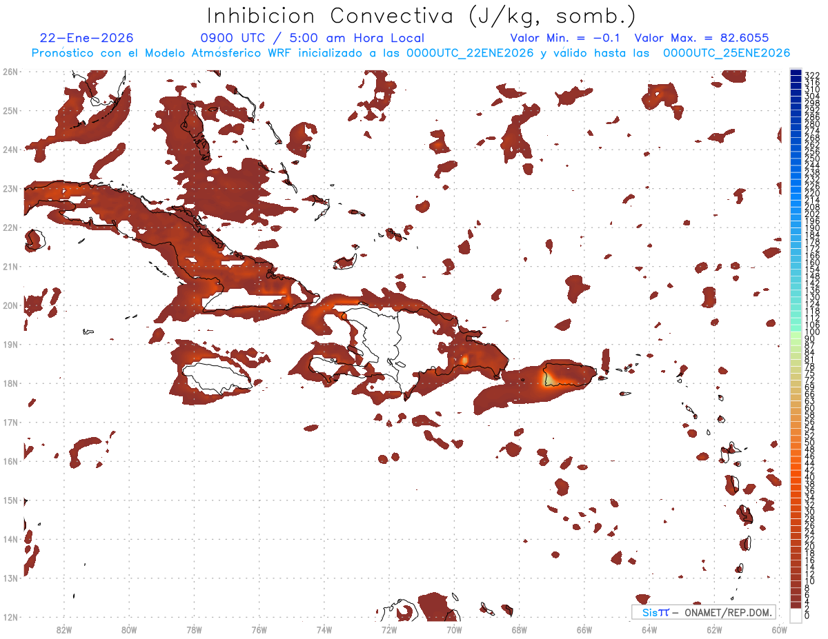This screenshot has height=639, width=828.
Task: Click the 'SisTT - ONAMET/REP.DOM.' credit box
Action: 704,612
